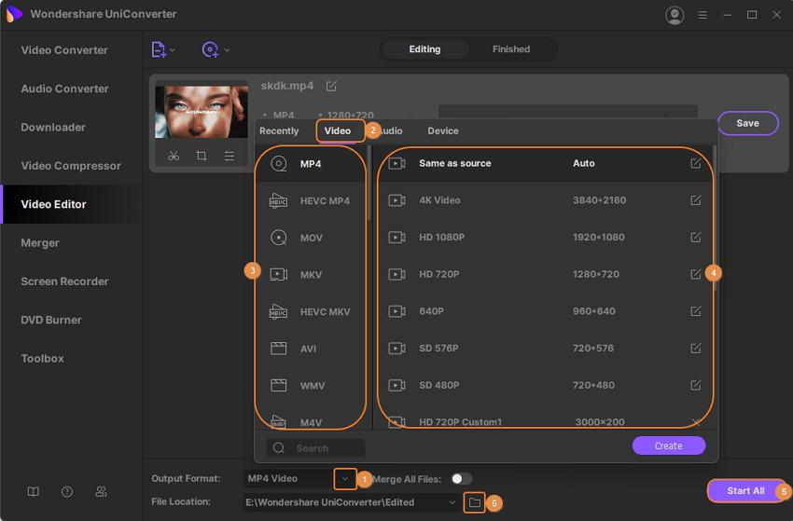Screen dimensions: 793x521
Task: Click the edit icon for HD 1080P
Action: (695, 238)
